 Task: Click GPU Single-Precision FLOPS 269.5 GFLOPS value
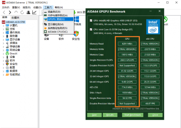tap(127, 60)
